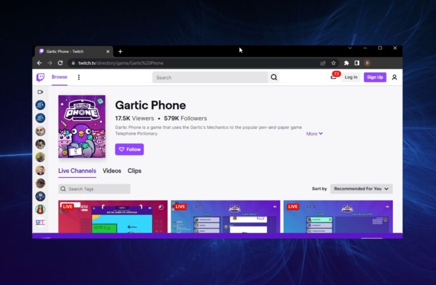The width and height of the screenshot is (436, 285).
Task: Click the camera icon atop the sidebar
Action: (x=40, y=92)
